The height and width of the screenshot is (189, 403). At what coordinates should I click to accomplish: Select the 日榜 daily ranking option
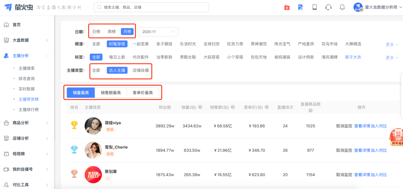(x=96, y=32)
